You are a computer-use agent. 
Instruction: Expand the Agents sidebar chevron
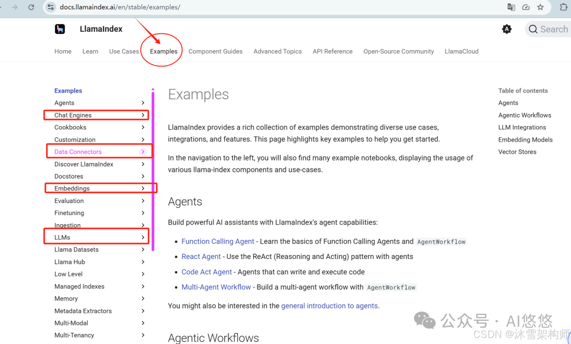[x=143, y=103]
